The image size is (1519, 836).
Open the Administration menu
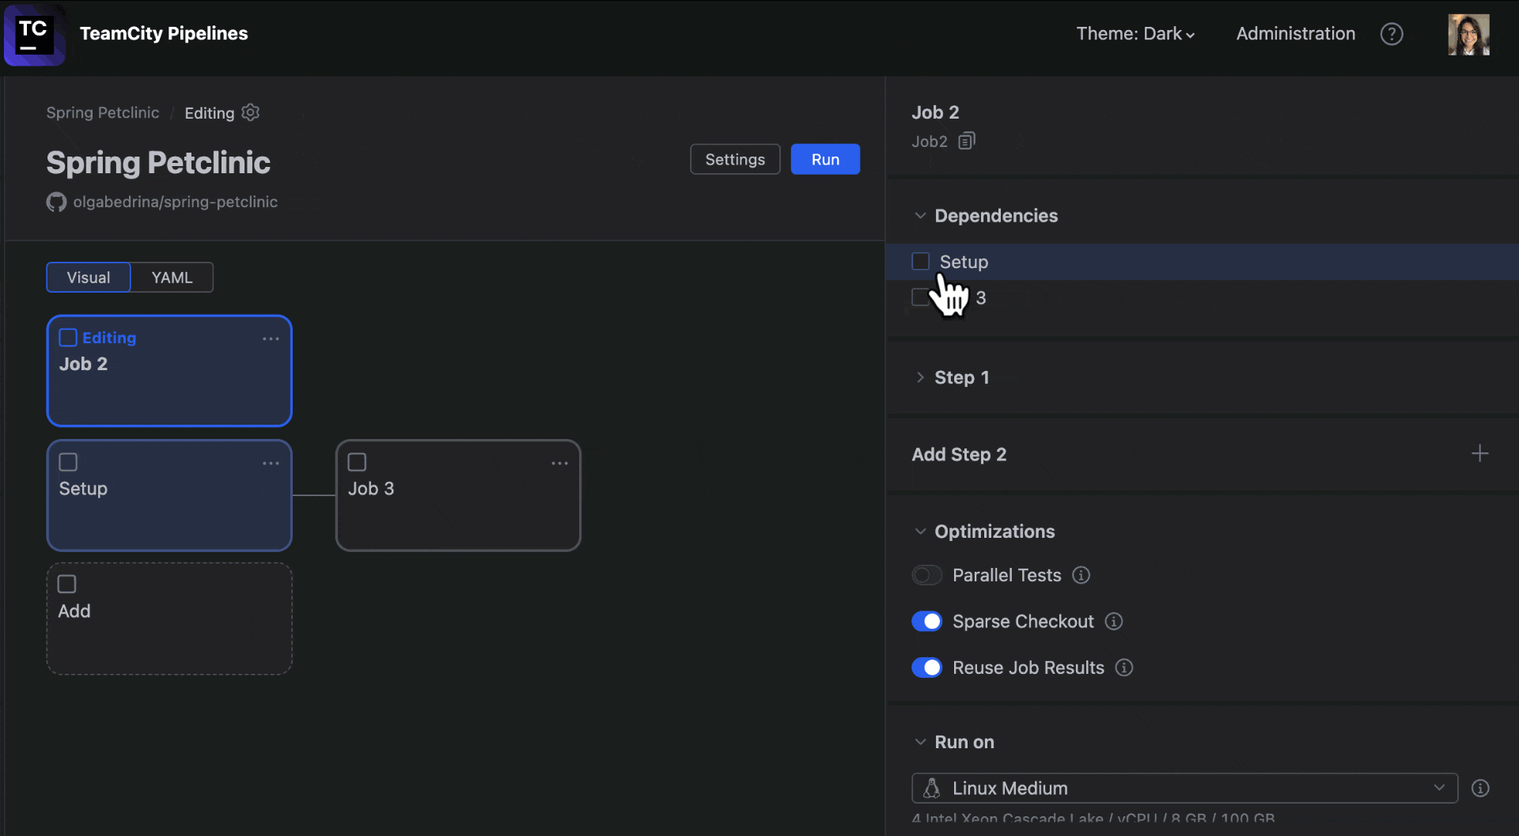point(1296,34)
